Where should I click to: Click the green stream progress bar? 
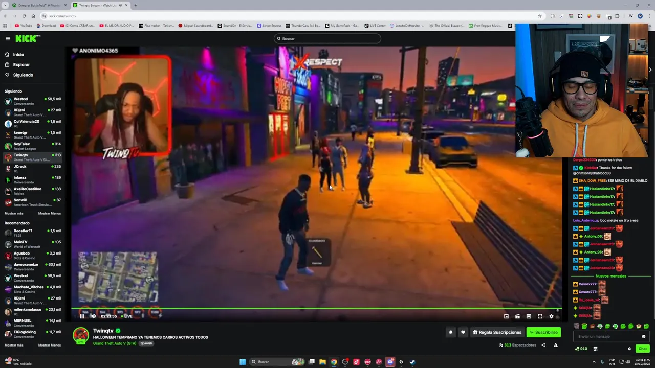[x=316, y=308]
